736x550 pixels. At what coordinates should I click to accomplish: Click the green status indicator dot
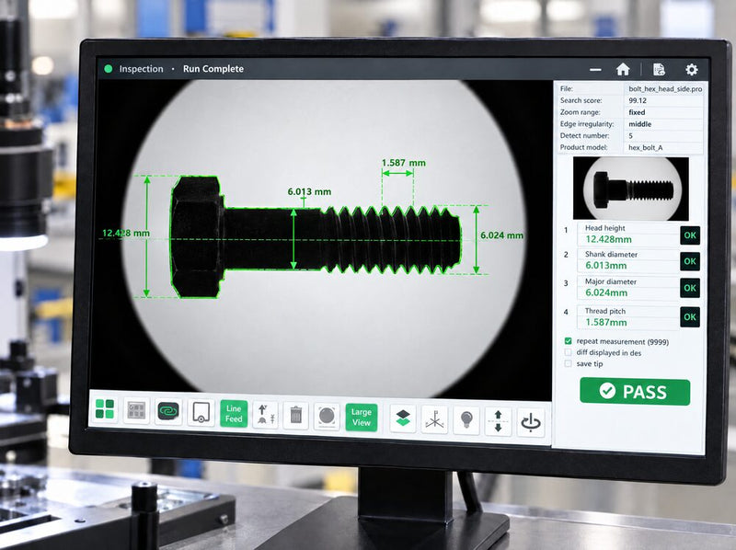(108, 68)
